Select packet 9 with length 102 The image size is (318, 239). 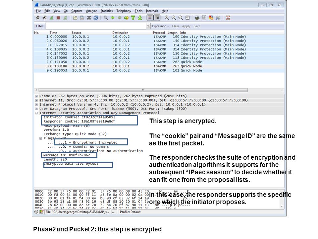159,70
